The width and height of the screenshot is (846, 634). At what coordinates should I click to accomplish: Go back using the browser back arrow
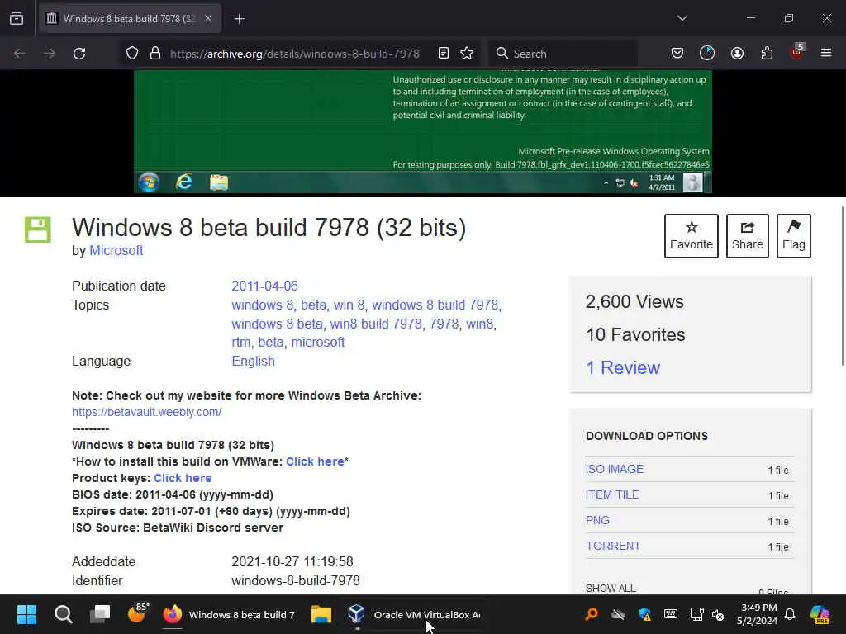click(20, 54)
